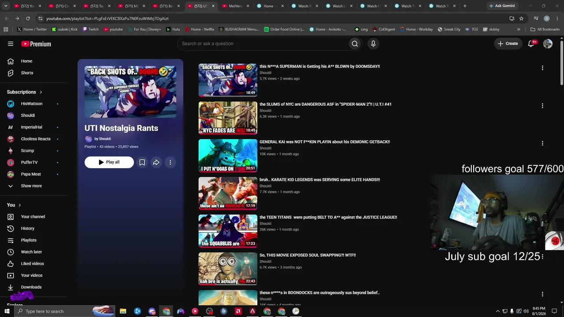Open the Ask Gemini button

click(x=501, y=6)
